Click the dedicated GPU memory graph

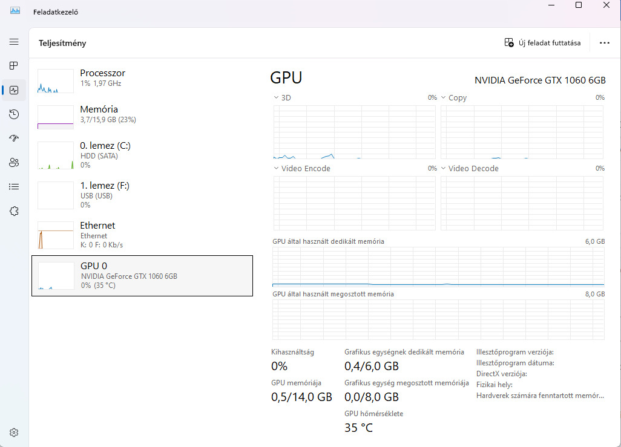(x=438, y=266)
